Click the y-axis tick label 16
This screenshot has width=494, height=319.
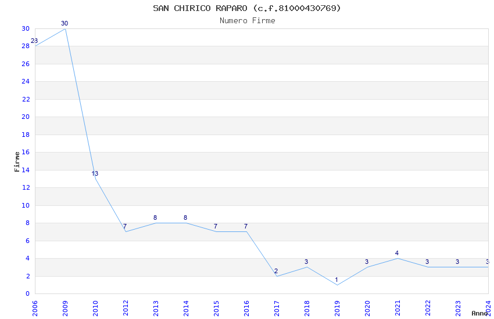tap(26, 152)
